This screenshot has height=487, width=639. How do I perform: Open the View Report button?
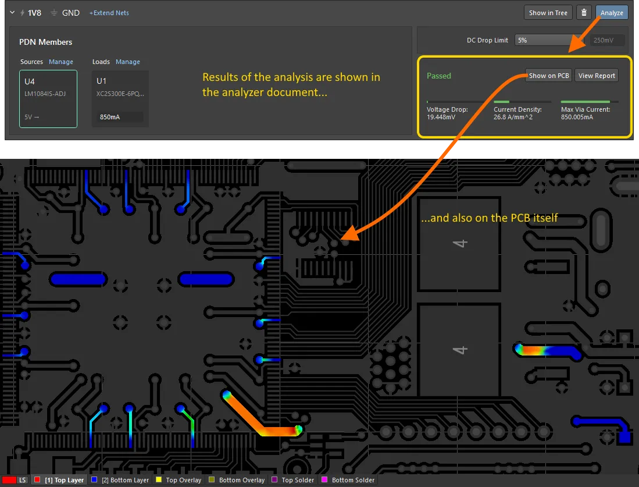[x=597, y=76]
